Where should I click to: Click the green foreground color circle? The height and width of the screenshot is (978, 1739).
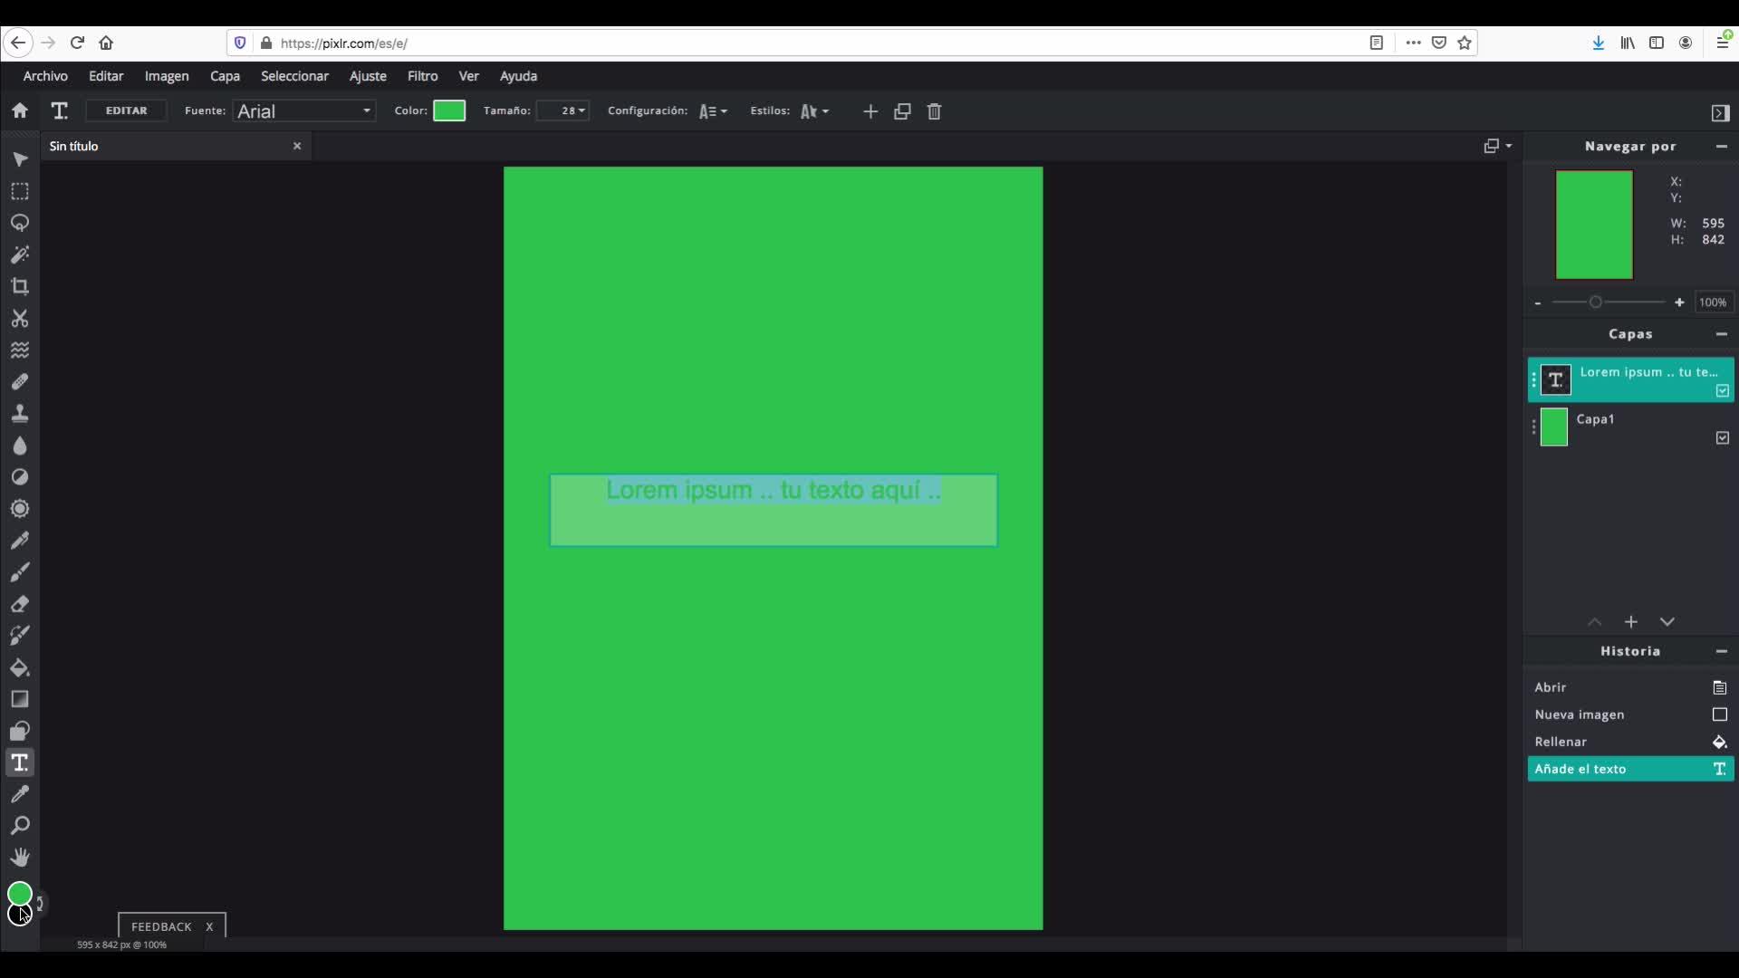coord(19,895)
